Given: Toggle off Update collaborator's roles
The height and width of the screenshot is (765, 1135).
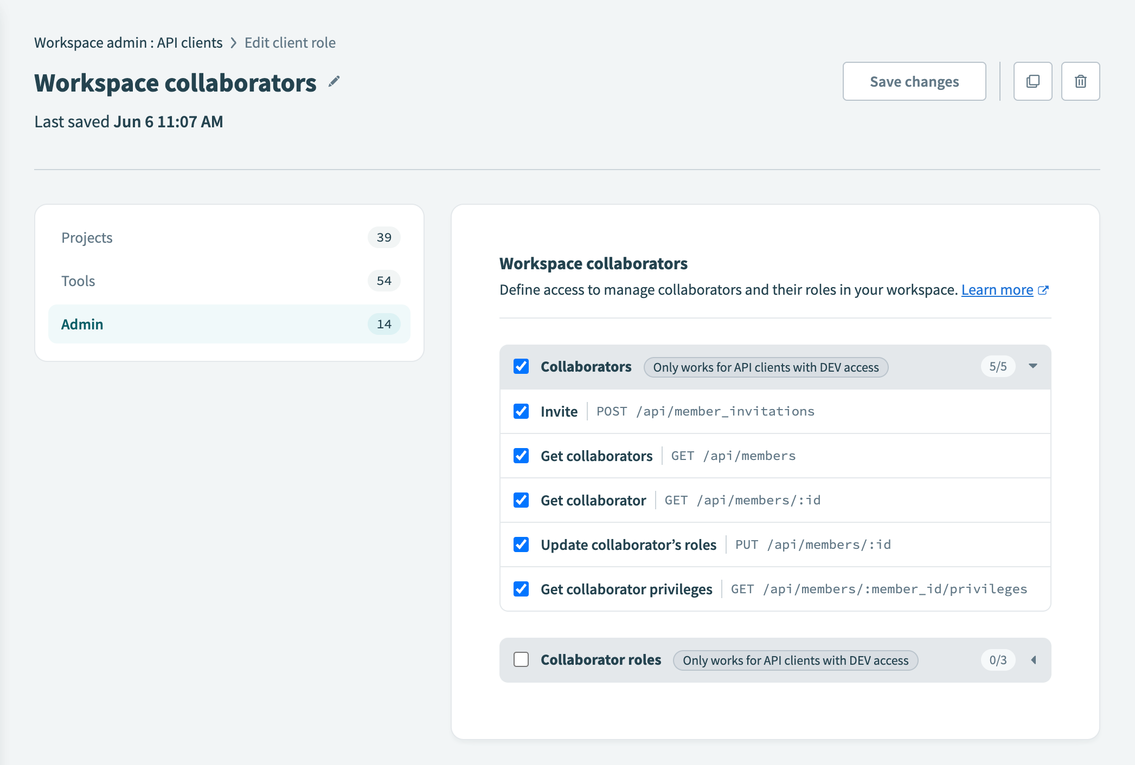Looking at the screenshot, I should coord(521,544).
